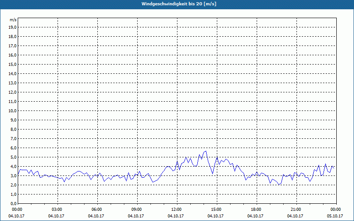Image resolution: width=354 pixels, height=221 pixels.
Task: Click the 5,0 y-axis label
Action: [x=13, y=157]
